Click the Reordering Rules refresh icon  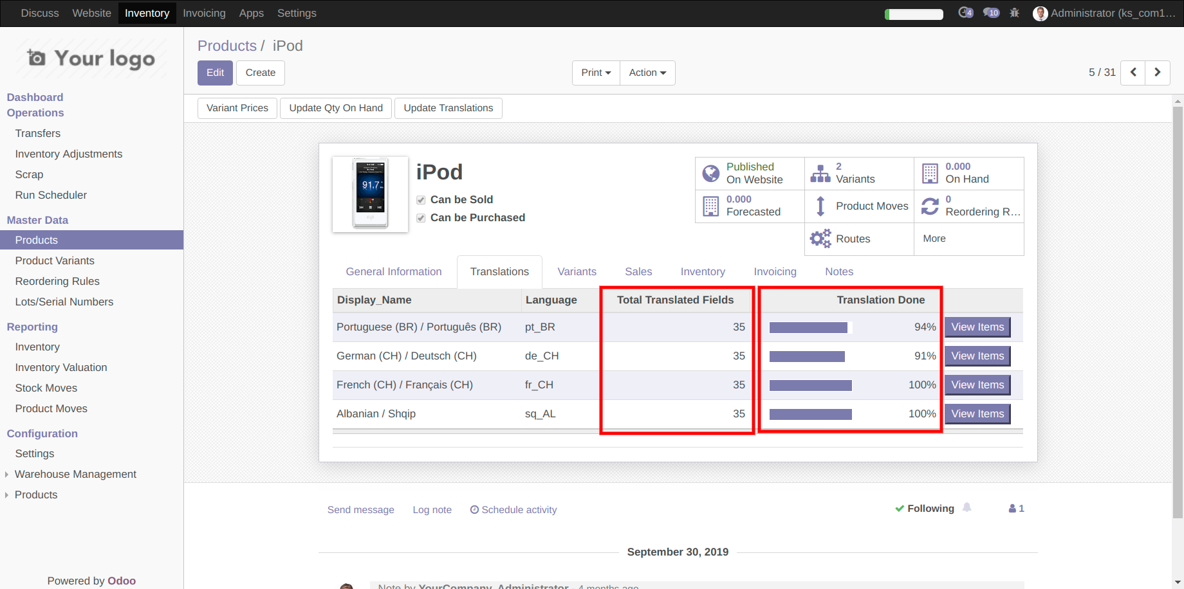pyautogui.click(x=930, y=206)
